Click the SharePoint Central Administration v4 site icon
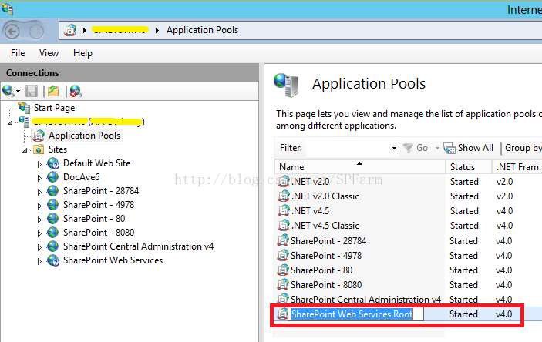The height and width of the screenshot is (342, 542). coord(53,246)
